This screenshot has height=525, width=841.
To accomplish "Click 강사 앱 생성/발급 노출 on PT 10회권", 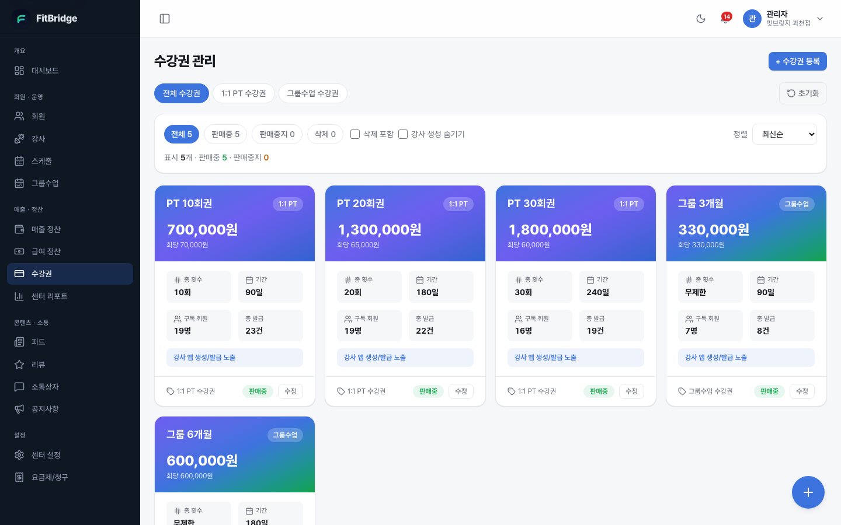I will 235,358.
